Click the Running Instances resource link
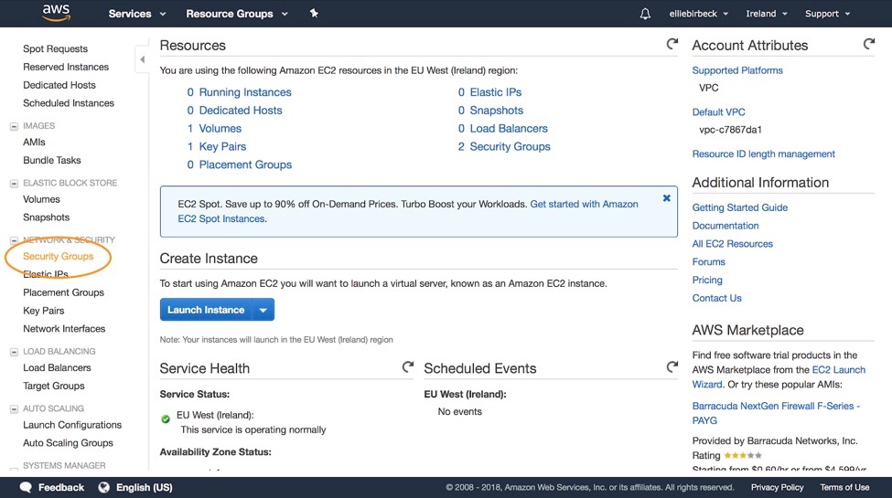Viewport: 892px width, 498px height. click(244, 92)
